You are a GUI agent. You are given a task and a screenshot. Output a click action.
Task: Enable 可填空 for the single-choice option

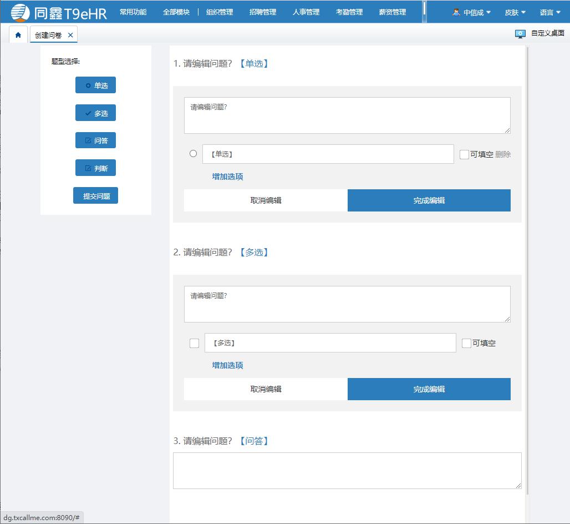(464, 155)
